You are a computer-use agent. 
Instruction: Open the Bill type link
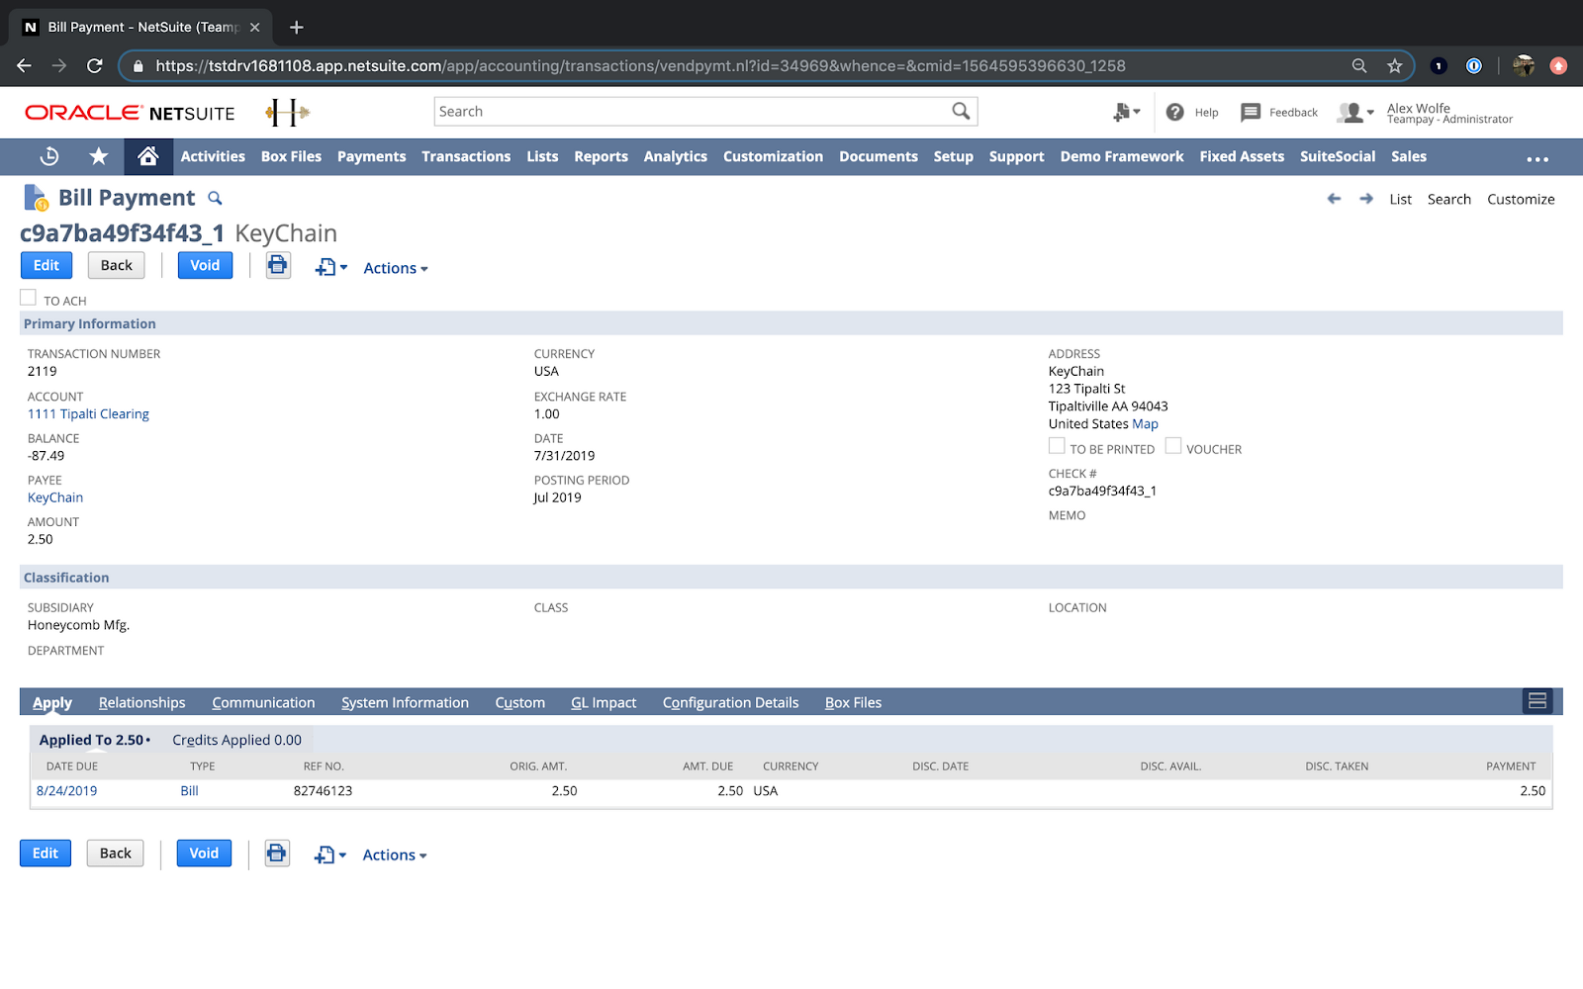(189, 790)
